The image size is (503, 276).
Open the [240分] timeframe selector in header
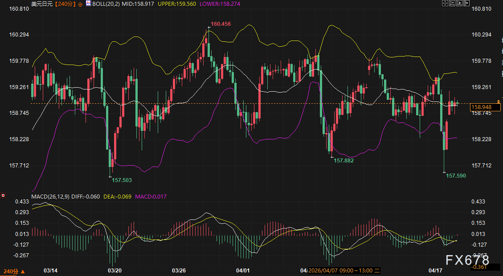(65, 4)
